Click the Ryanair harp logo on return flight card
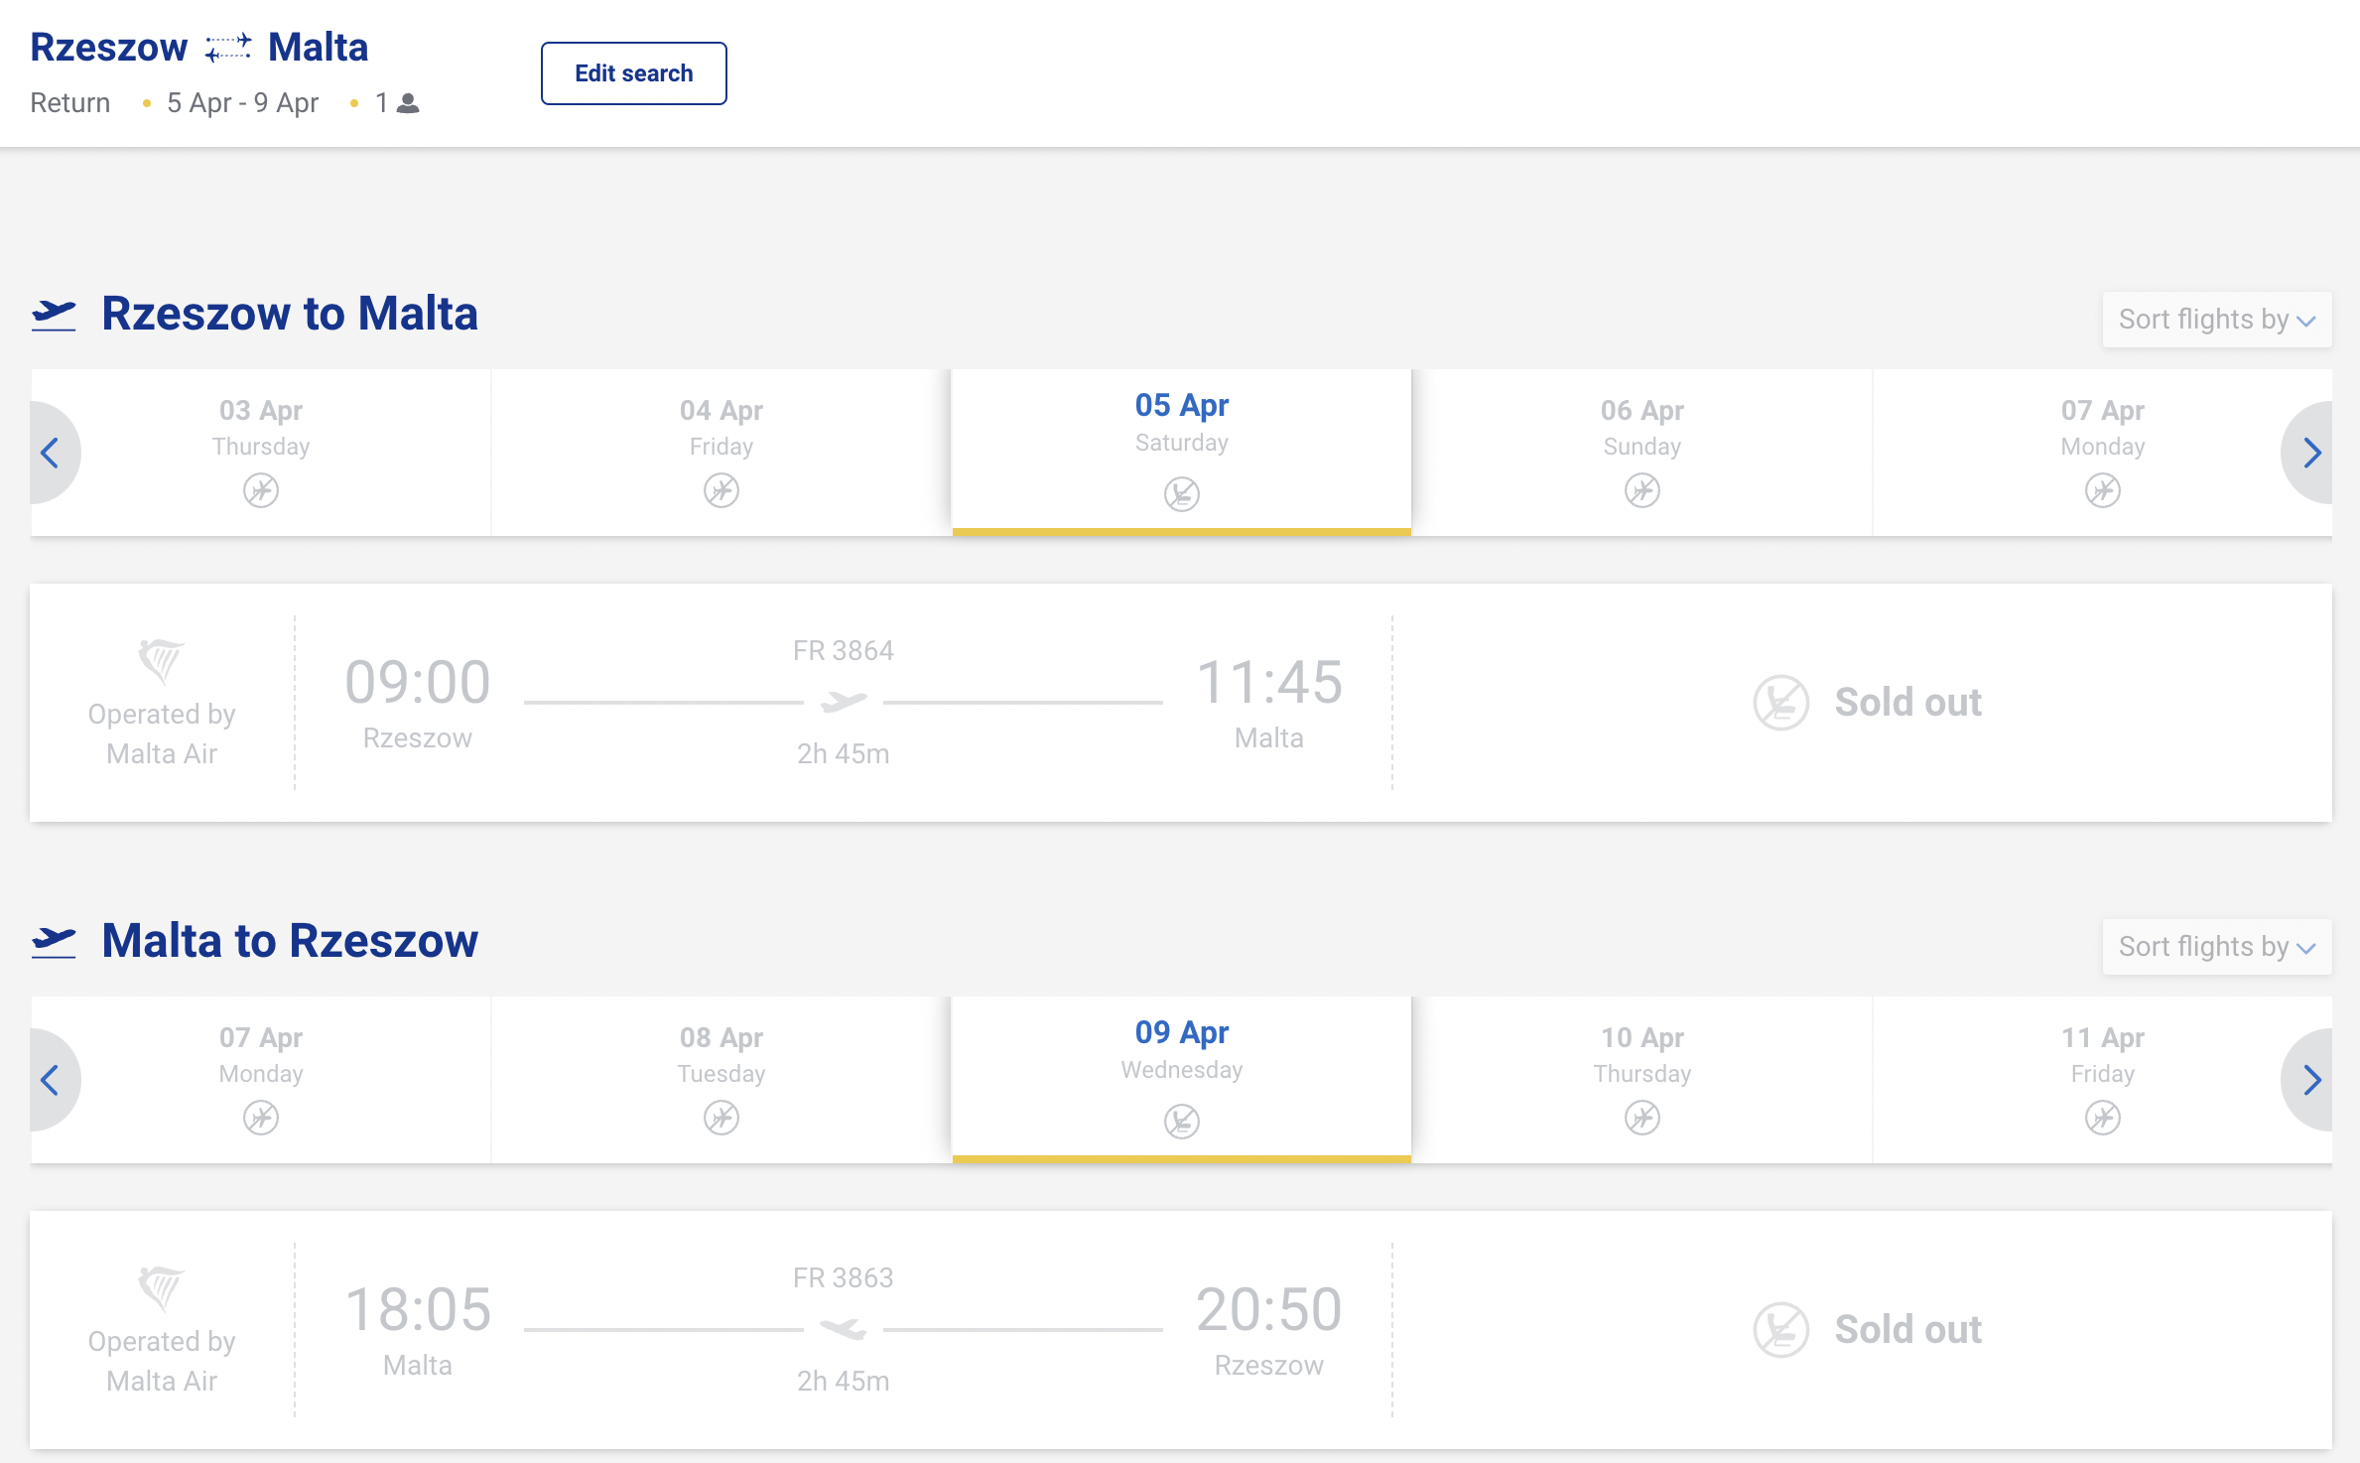 pyautogui.click(x=161, y=1288)
